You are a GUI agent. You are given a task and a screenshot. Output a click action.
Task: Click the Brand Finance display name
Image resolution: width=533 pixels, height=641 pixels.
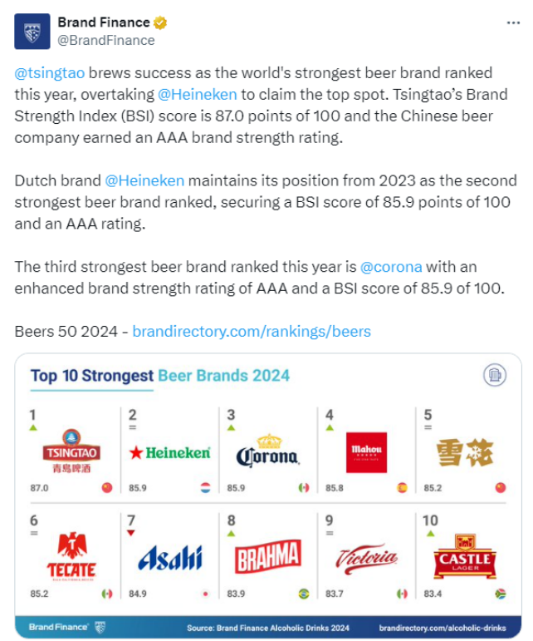point(104,22)
